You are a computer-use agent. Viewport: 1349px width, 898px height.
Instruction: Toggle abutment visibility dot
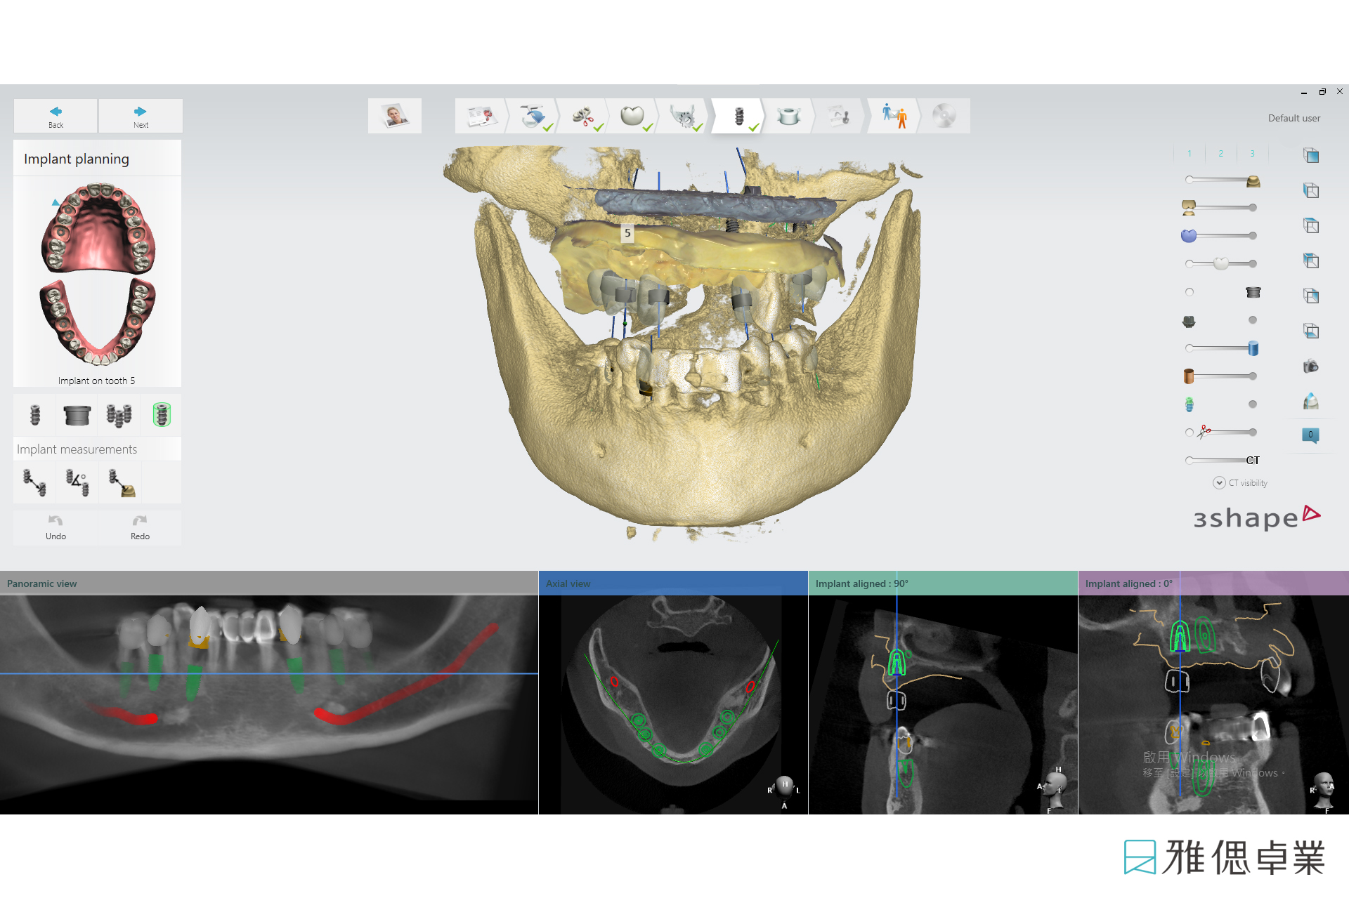point(1252,320)
